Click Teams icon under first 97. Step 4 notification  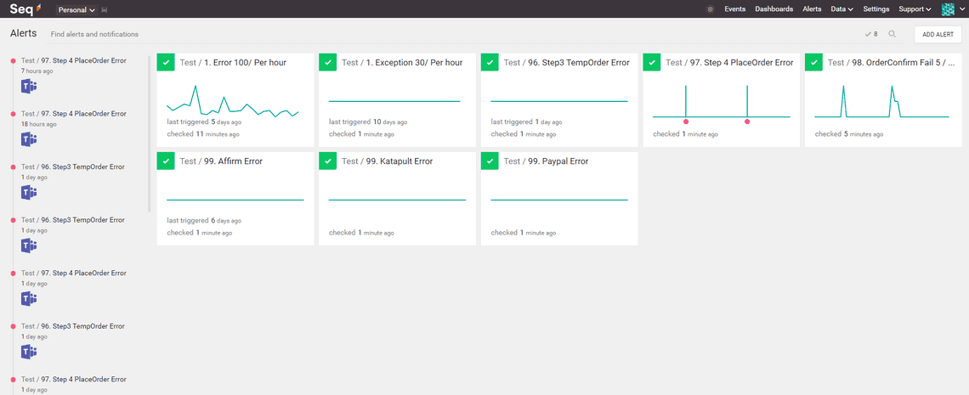point(29,86)
